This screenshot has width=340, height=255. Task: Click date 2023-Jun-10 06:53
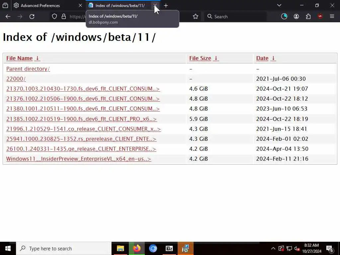[x=282, y=109]
